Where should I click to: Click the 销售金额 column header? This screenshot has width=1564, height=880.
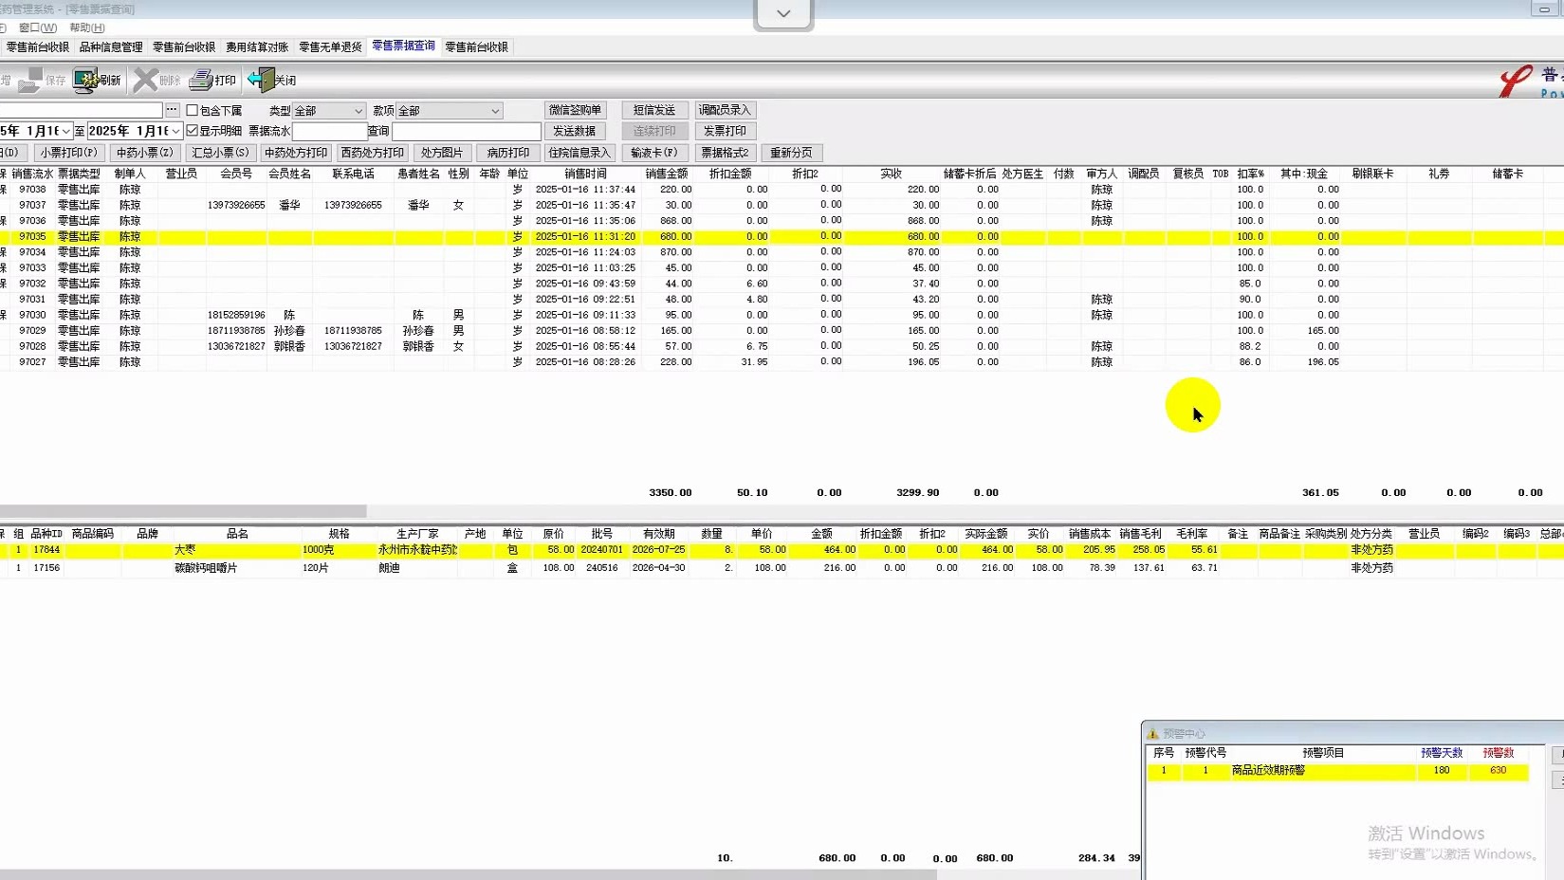(x=667, y=174)
